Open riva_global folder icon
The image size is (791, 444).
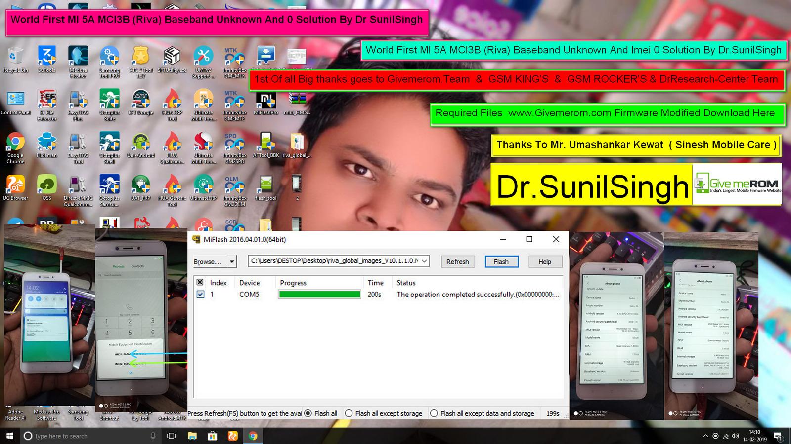pos(297,146)
